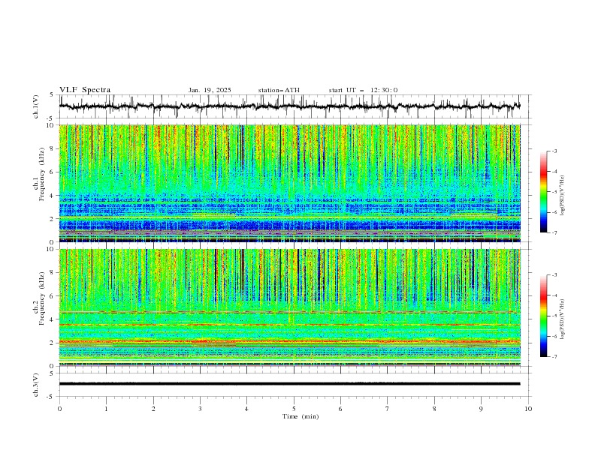Click time axis tick label "3"
This screenshot has width=595, height=459.
200,409
